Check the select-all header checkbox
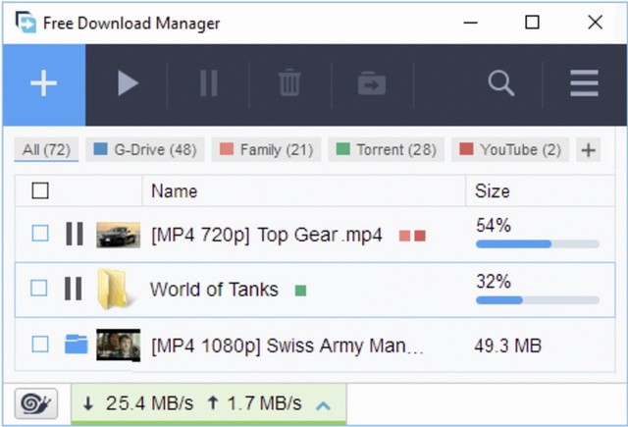This screenshot has width=628, height=427. point(40,190)
